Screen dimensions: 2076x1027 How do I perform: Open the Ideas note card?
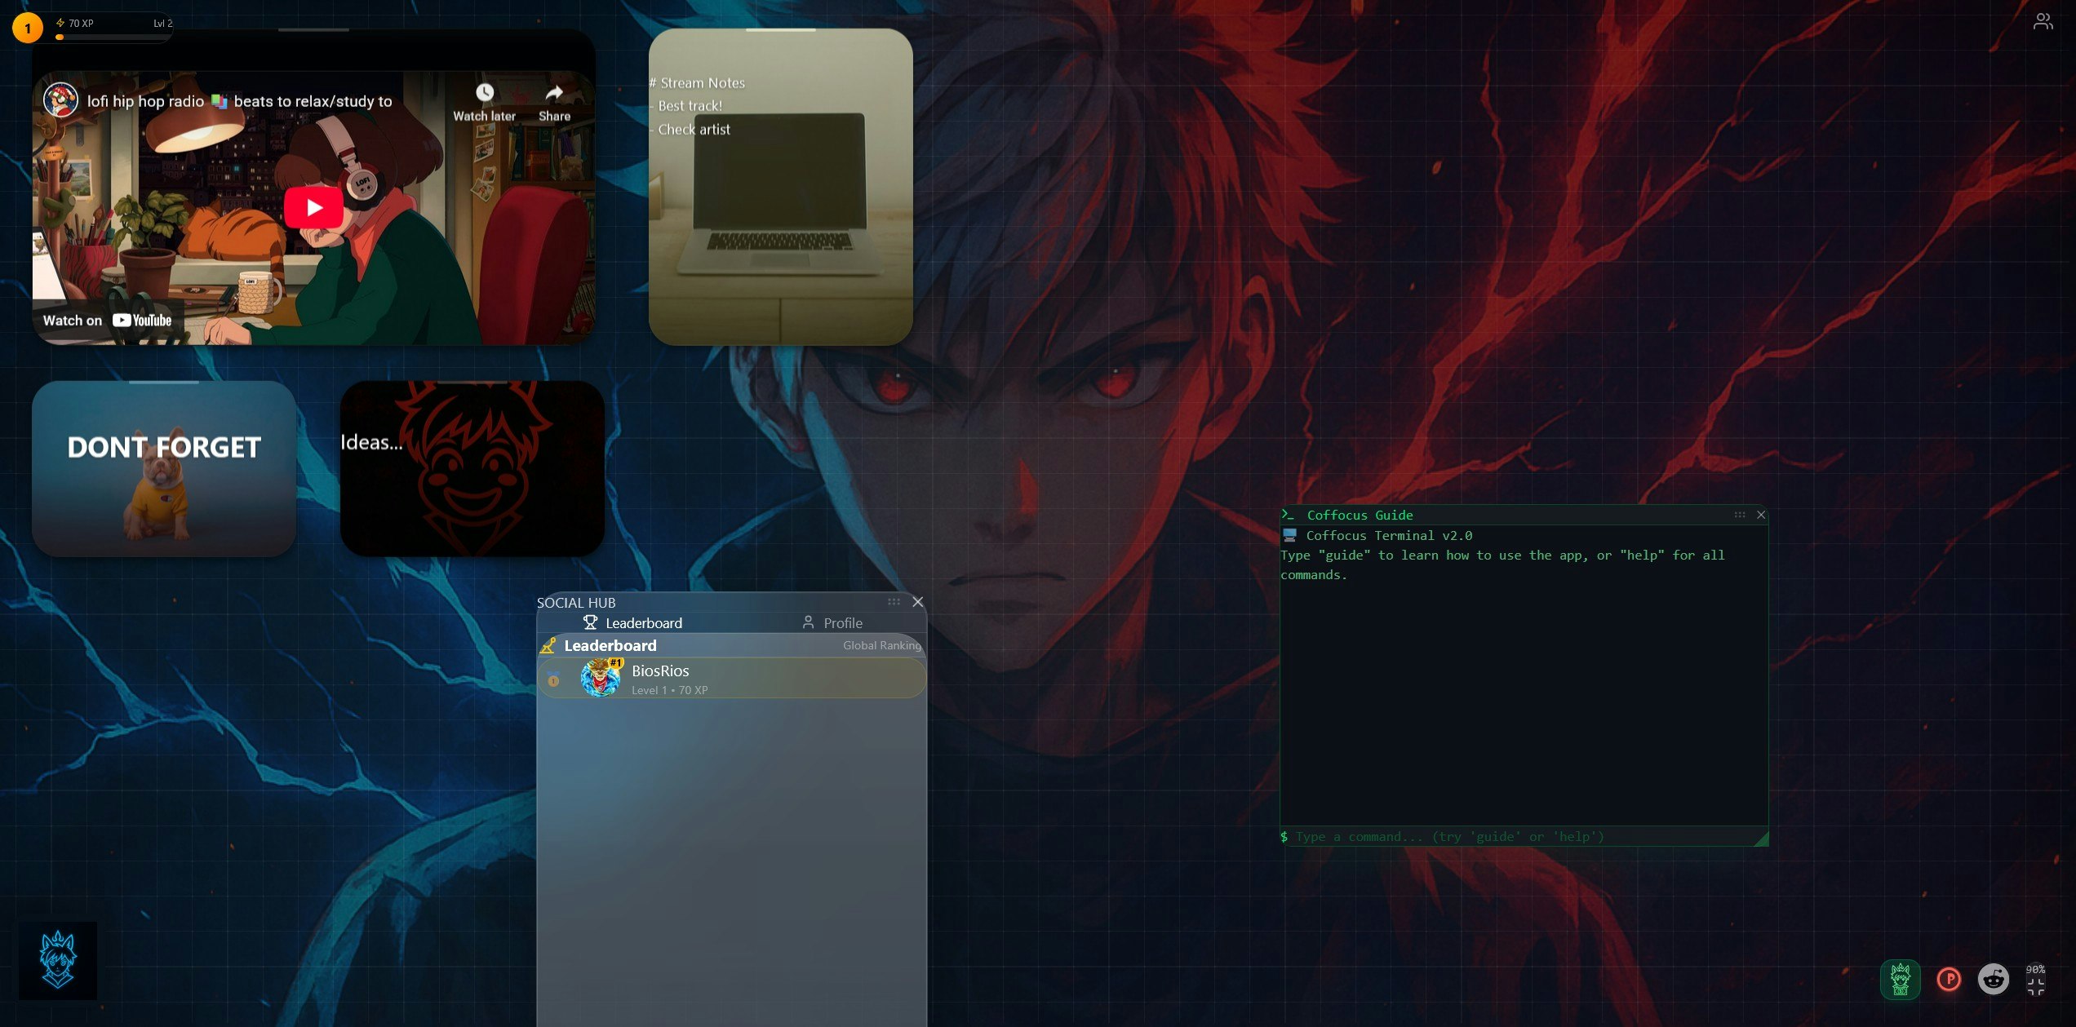click(x=472, y=469)
